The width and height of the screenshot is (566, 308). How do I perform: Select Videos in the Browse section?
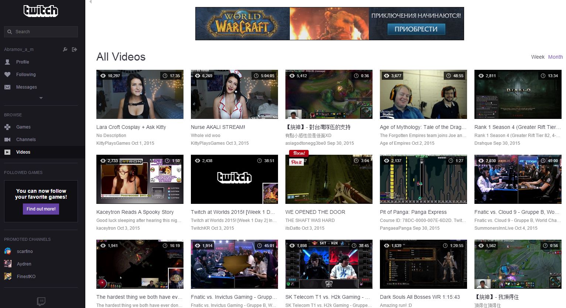pos(23,152)
